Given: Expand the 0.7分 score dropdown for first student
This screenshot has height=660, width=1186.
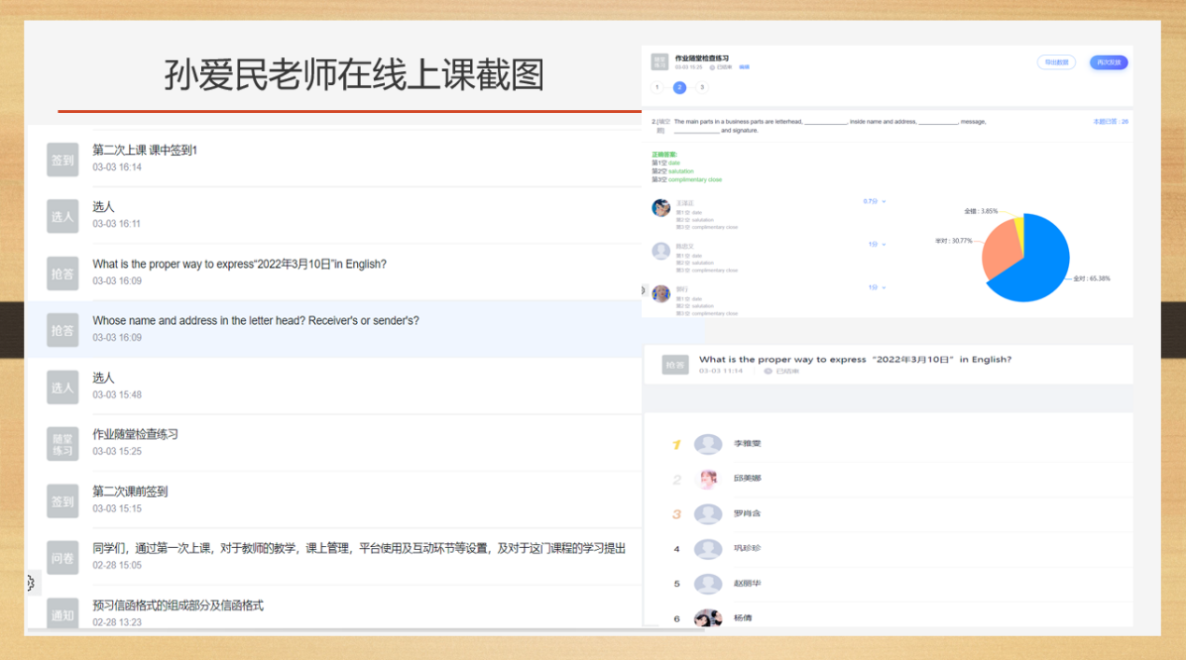Looking at the screenshot, I should pyautogui.click(x=874, y=202).
